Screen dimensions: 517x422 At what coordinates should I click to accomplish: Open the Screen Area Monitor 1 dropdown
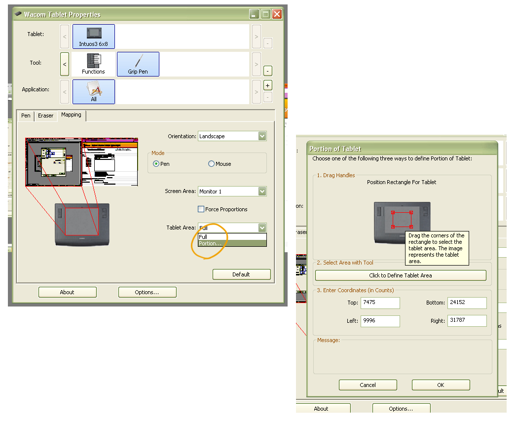pos(232,192)
